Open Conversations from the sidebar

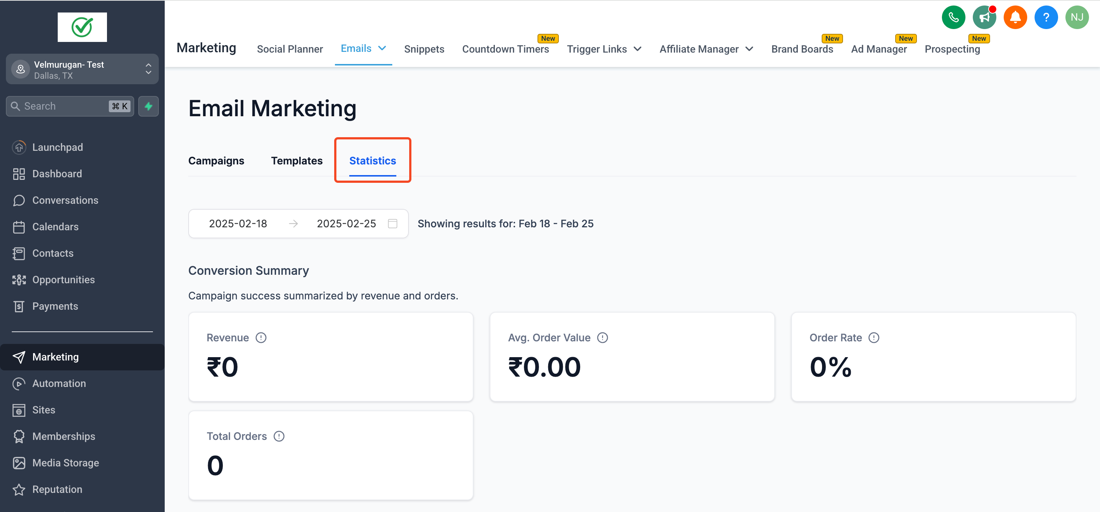click(x=65, y=200)
